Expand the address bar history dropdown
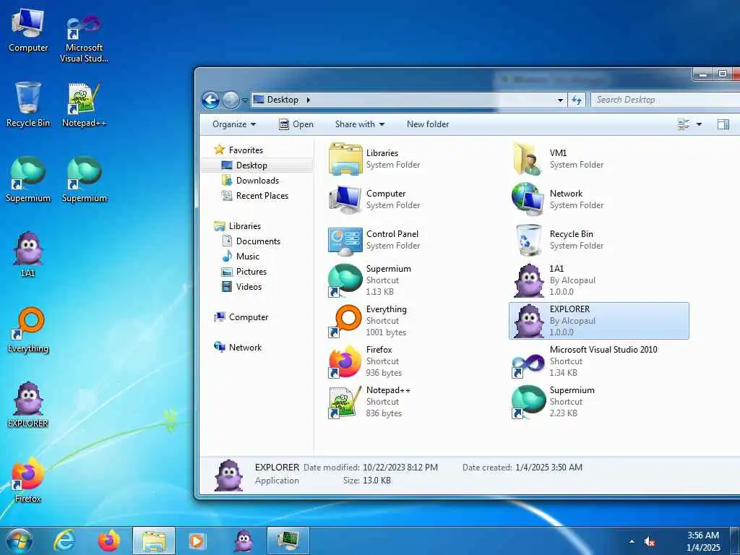 [x=560, y=100]
